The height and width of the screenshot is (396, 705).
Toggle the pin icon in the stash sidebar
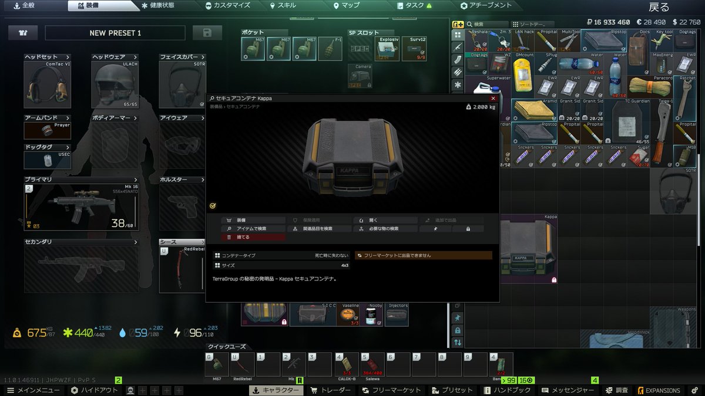point(458,317)
